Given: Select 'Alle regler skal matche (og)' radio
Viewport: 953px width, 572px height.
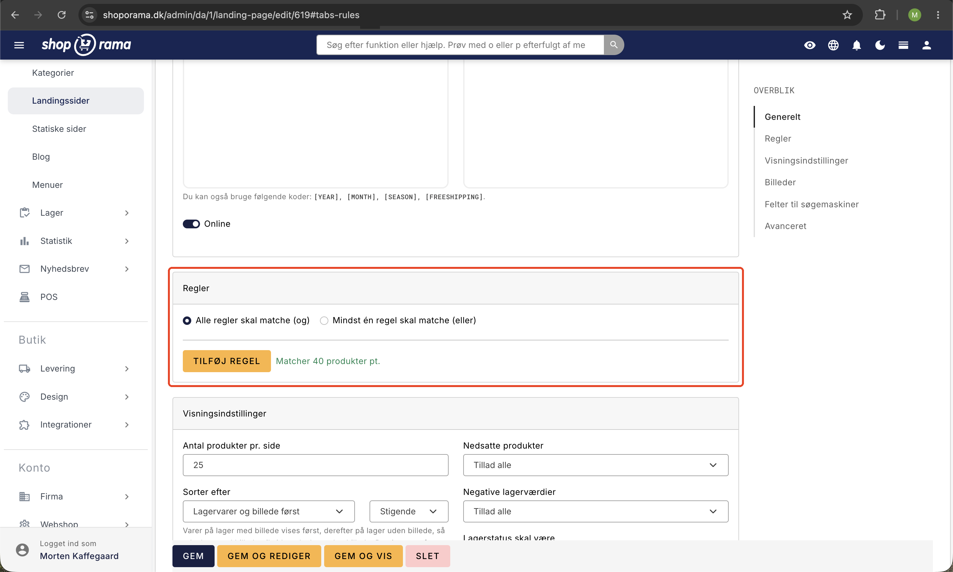Looking at the screenshot, I should (187, 321).
